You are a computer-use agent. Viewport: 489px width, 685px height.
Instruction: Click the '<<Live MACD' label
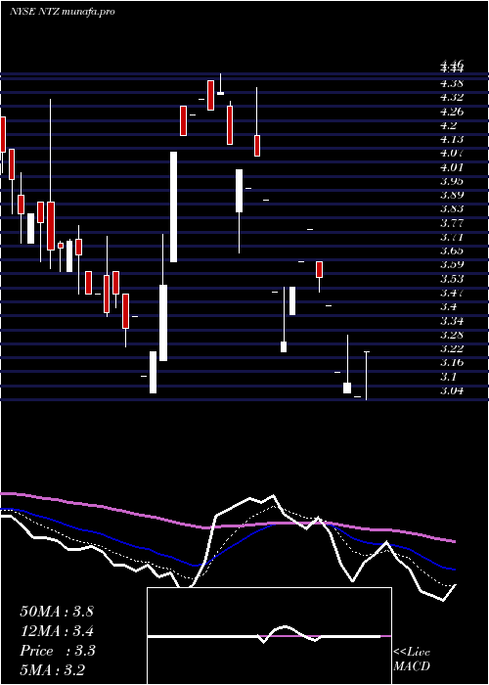tap(412, 660)
